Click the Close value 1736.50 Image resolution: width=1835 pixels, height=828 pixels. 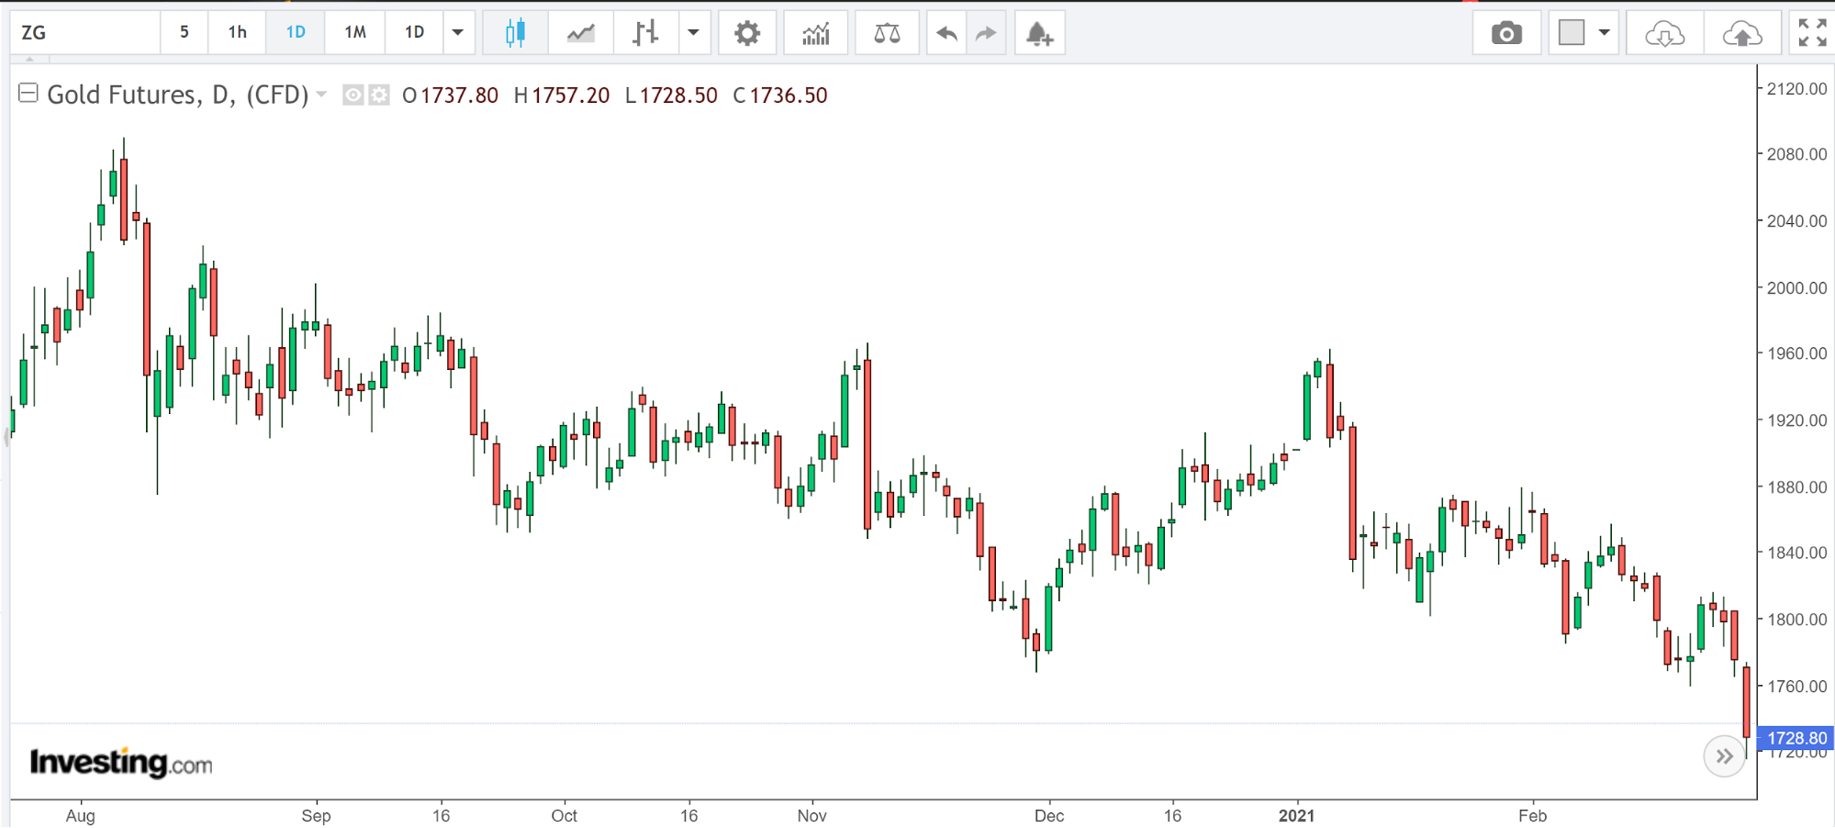[x=789, y=95]
